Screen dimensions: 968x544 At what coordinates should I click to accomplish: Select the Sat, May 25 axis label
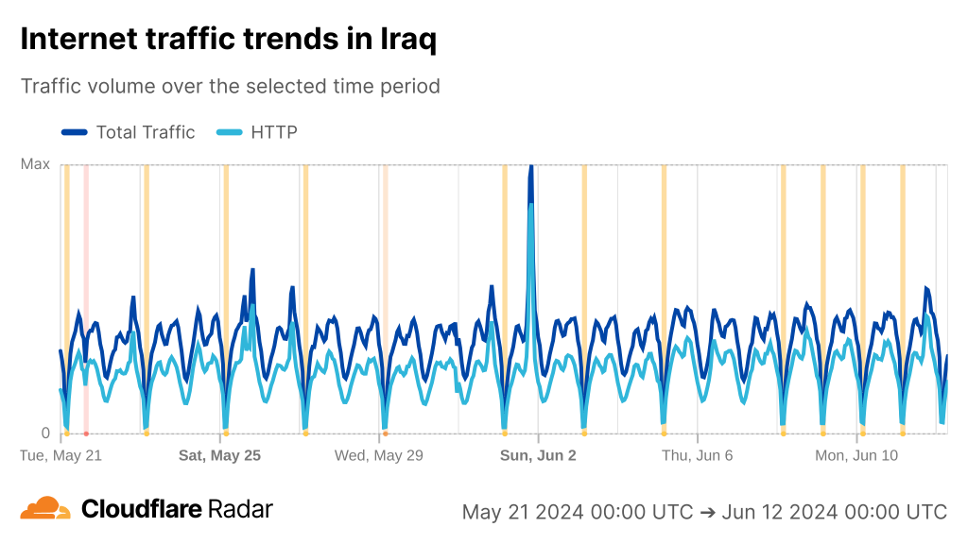coord(220,455)
